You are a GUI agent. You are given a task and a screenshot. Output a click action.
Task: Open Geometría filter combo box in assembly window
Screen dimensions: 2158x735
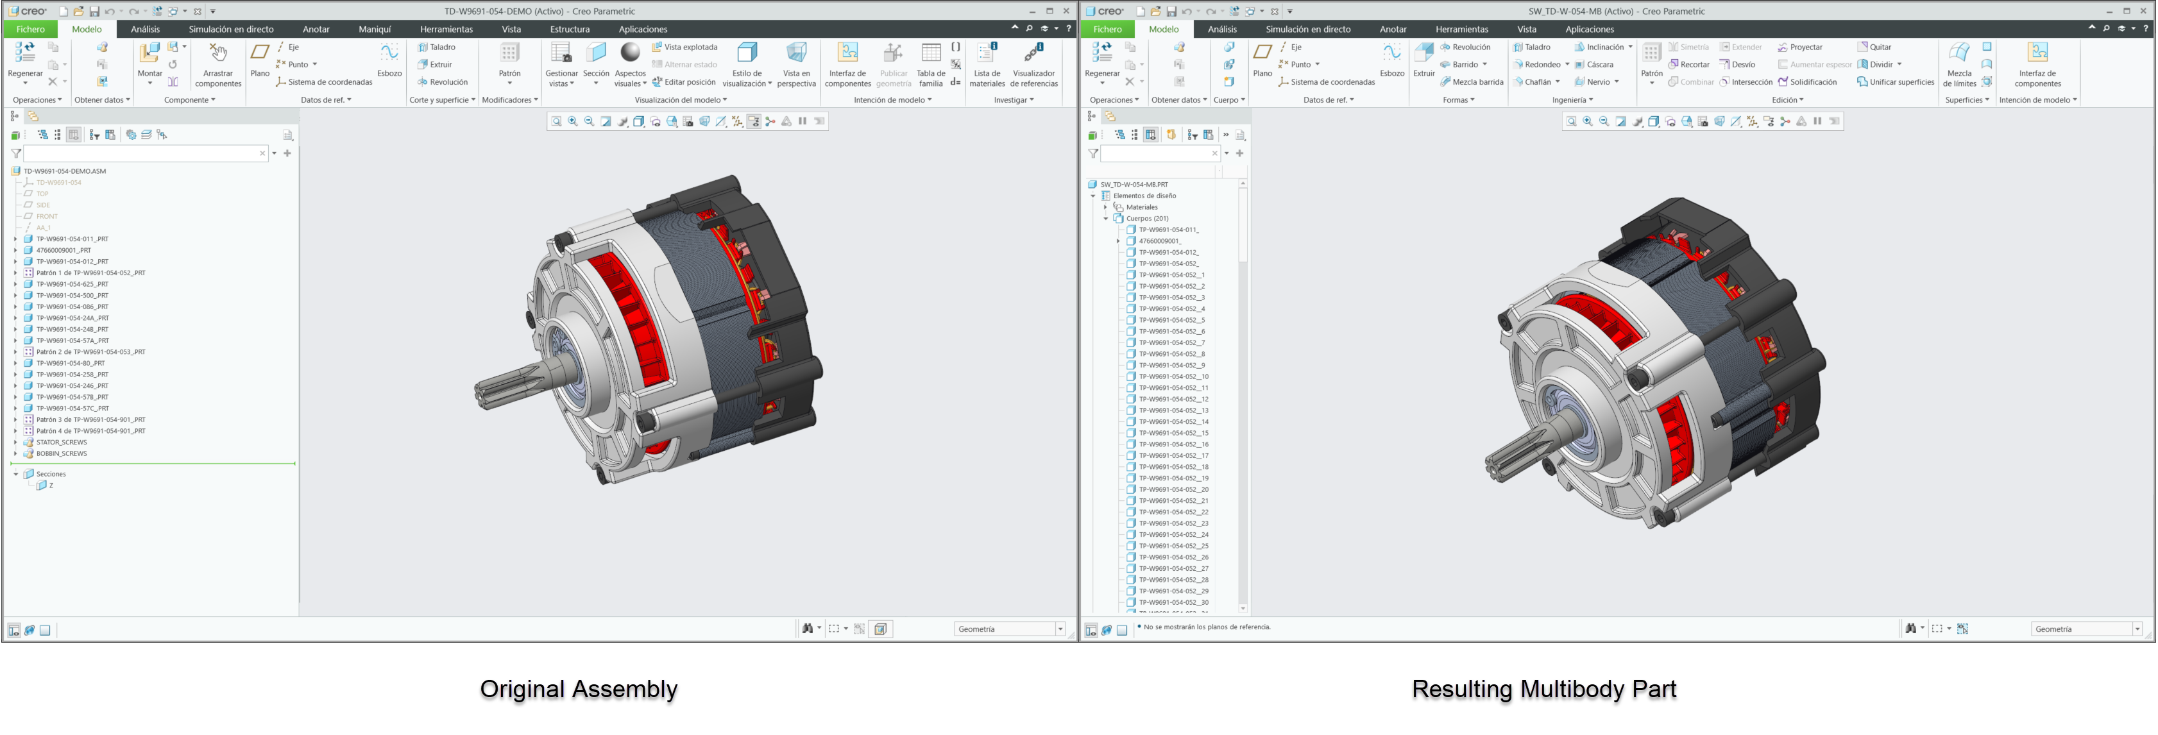(1010, 629)
